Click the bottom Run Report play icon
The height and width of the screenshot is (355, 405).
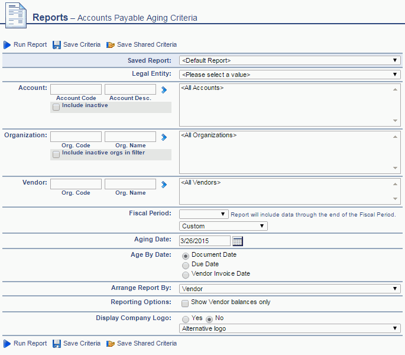point(7,344)
